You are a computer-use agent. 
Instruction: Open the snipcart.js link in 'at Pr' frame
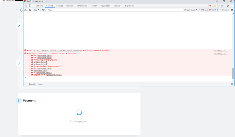coord(45,68)
